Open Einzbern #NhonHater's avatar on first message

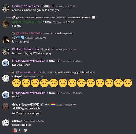[6, 8]
